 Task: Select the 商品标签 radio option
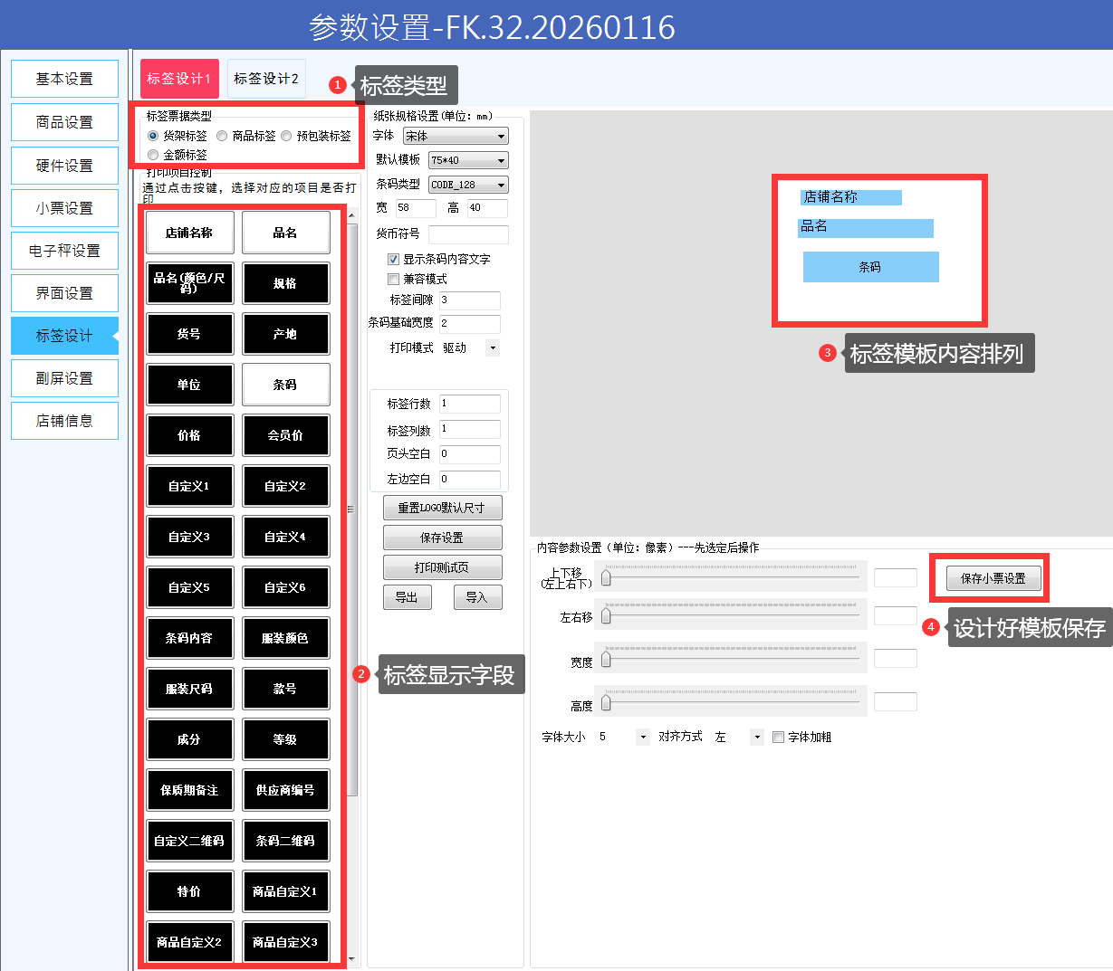pyautogui.click(x=223, y=136)
